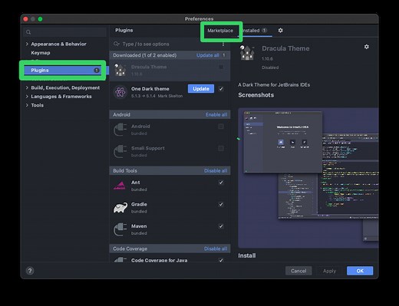Screen dimensions: 399x306
Task: Disable the Maven plugin checkbox
Action: pyautogui.click(x=221, y=226)
